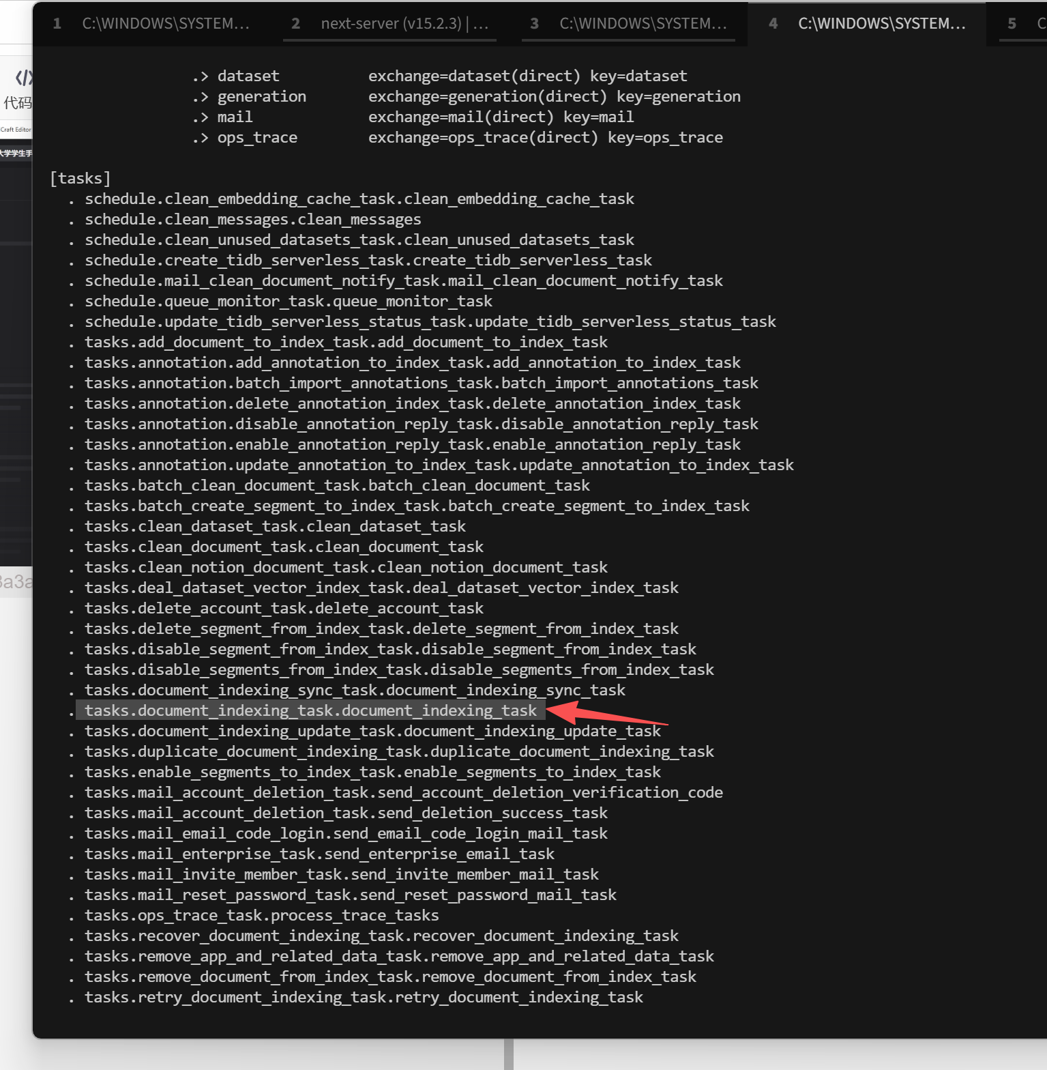Screen dimensions: 1047x1070
Task: Click tasks.annotation.disable_annotation_reply_task line
Action: (x=422, y=424)
